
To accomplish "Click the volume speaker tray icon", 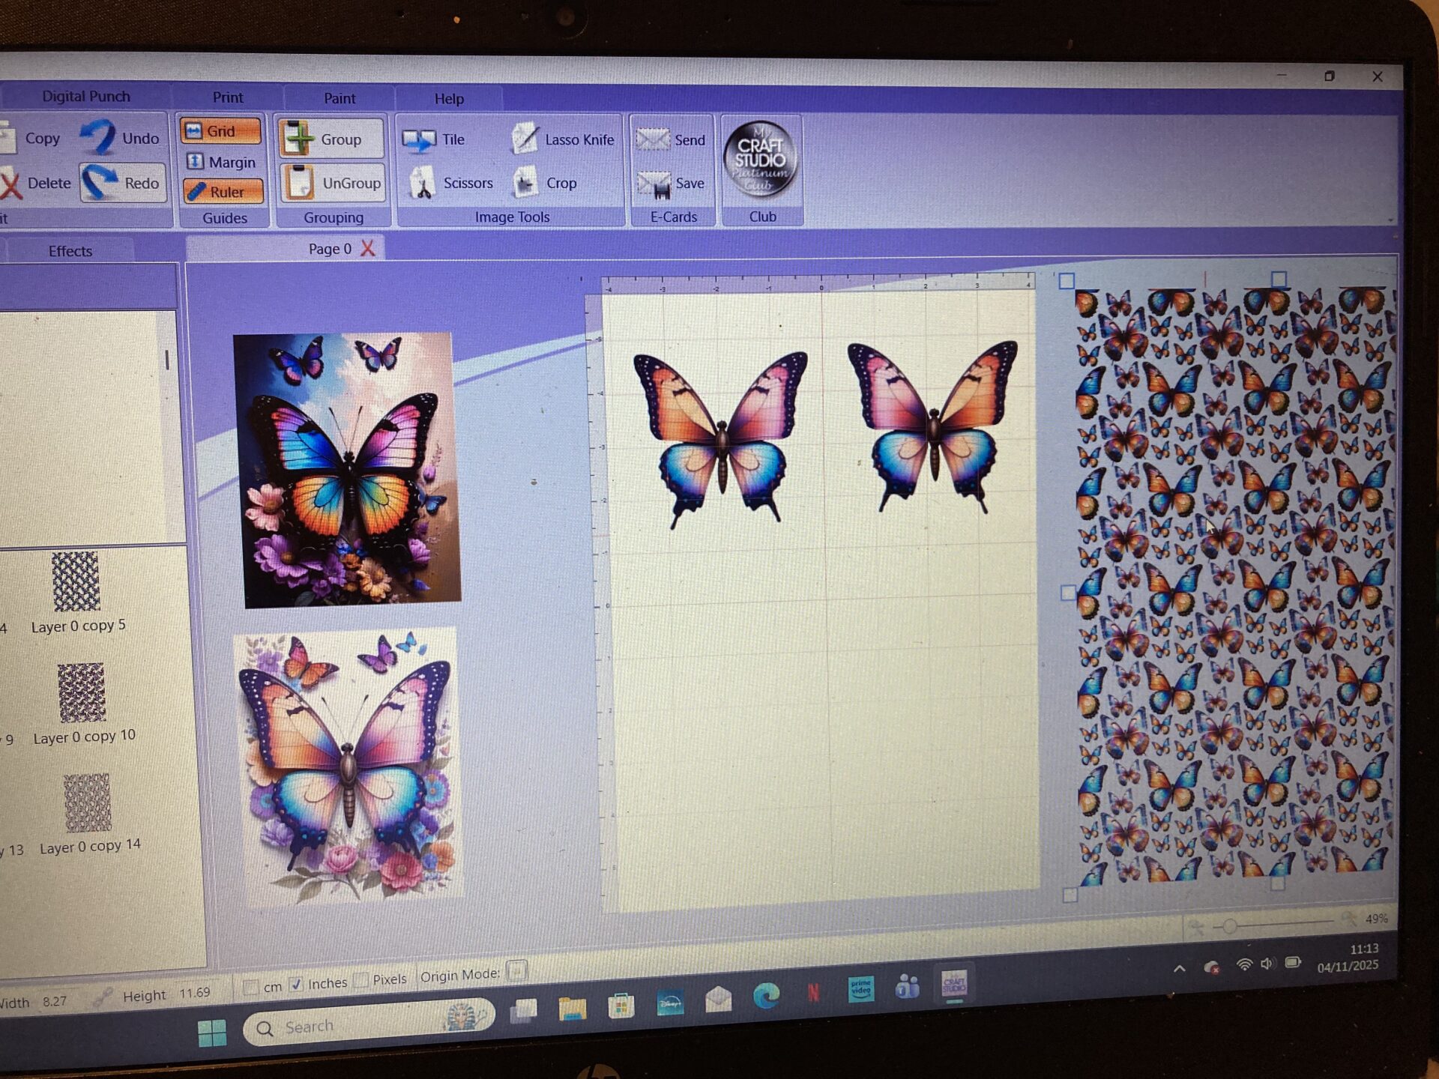I will point(1267,964).
